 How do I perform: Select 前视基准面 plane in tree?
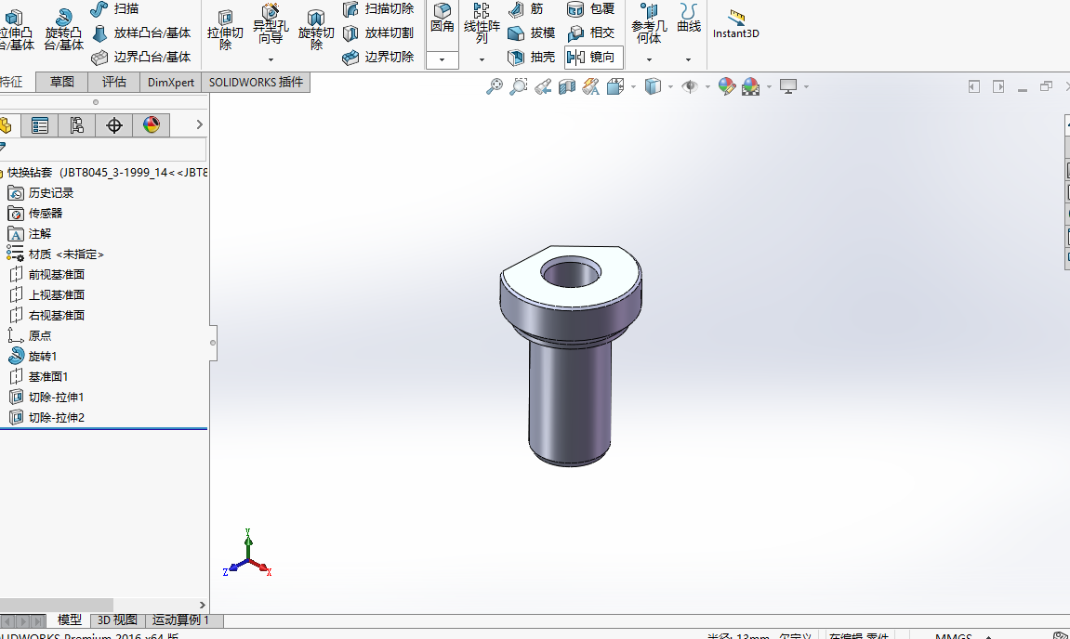(x=46, y=274)
